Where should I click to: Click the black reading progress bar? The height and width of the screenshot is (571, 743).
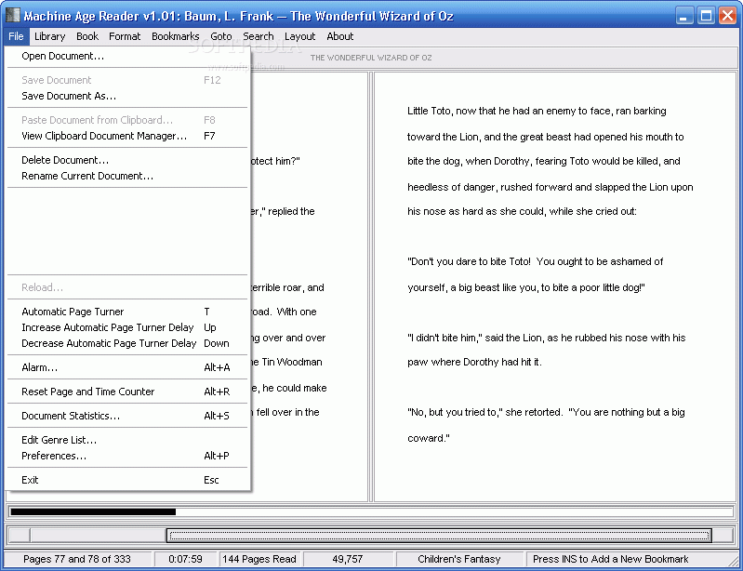pos(93,511)
